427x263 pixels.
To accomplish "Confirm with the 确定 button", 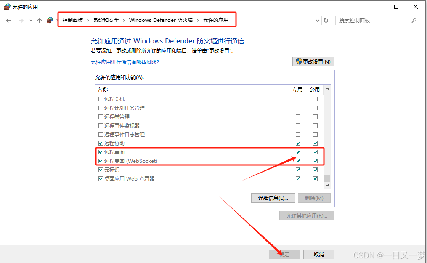I will point(284,254).
